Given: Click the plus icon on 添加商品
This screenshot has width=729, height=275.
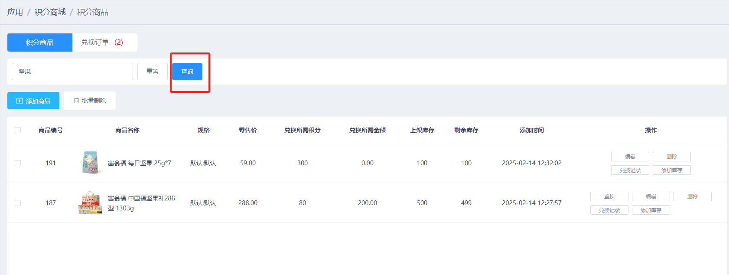Looking at the screenshot, I should point(20,101).
